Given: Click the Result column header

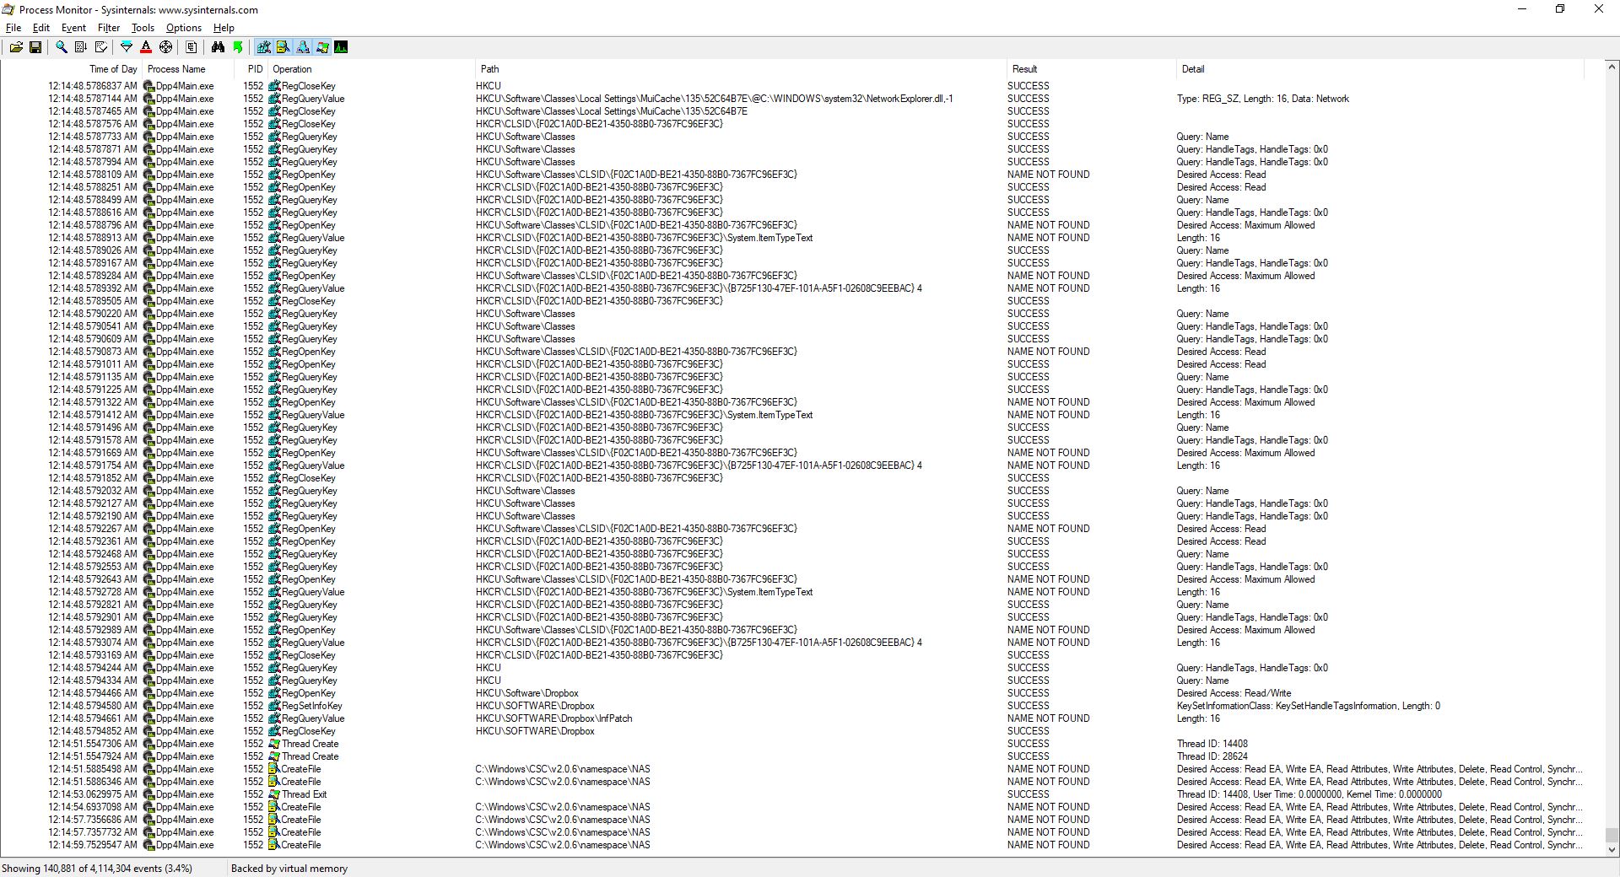Looking at the screenshot, I should pos(1024,69).
